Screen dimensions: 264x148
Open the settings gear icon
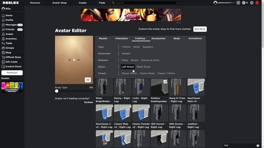point(252,3)
